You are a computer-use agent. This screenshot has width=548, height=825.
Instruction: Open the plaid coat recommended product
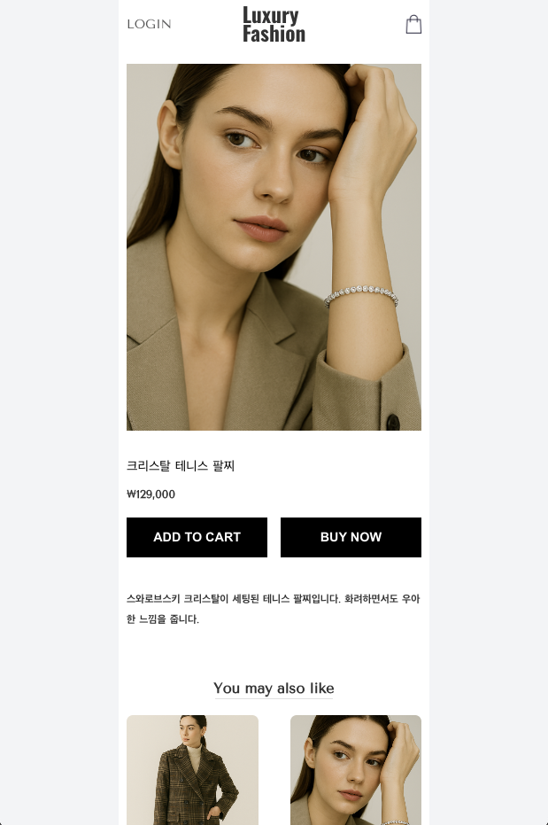[192, 770]
